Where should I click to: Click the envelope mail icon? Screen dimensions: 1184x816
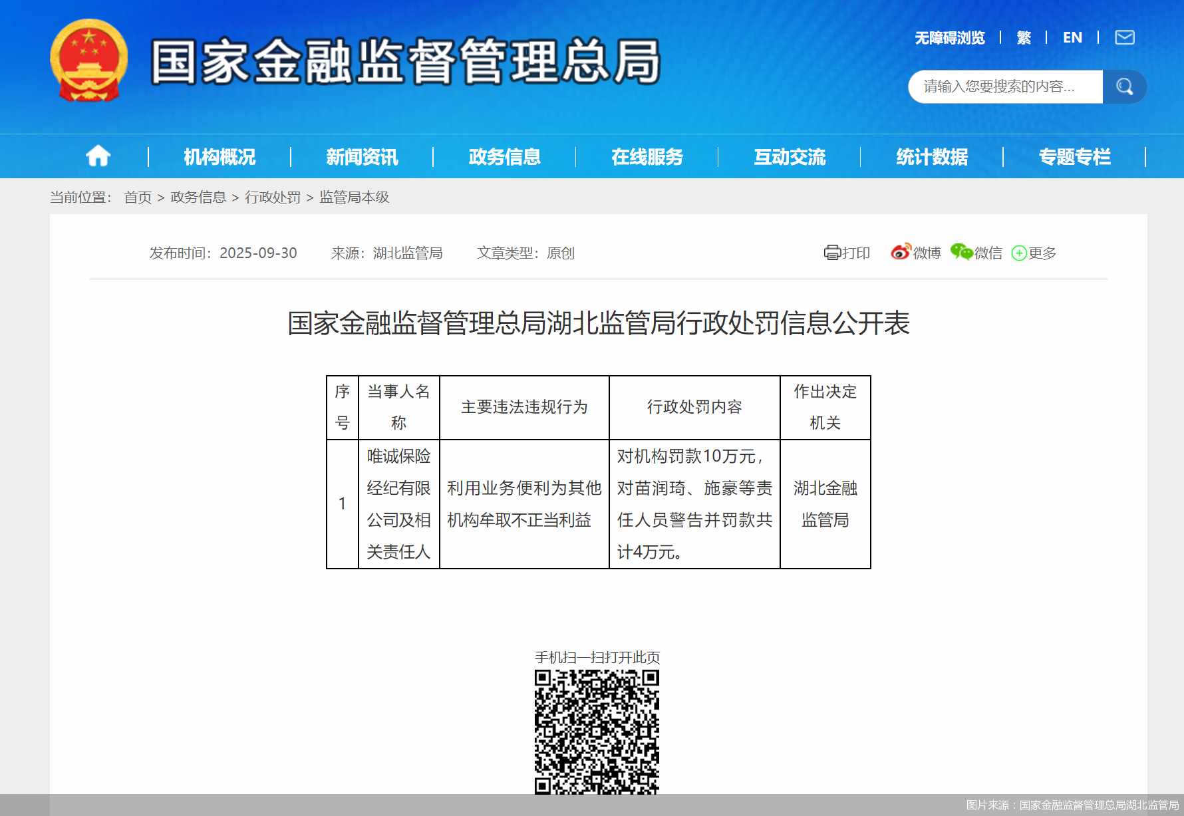pyautogui.click(x=1124, y=37)
